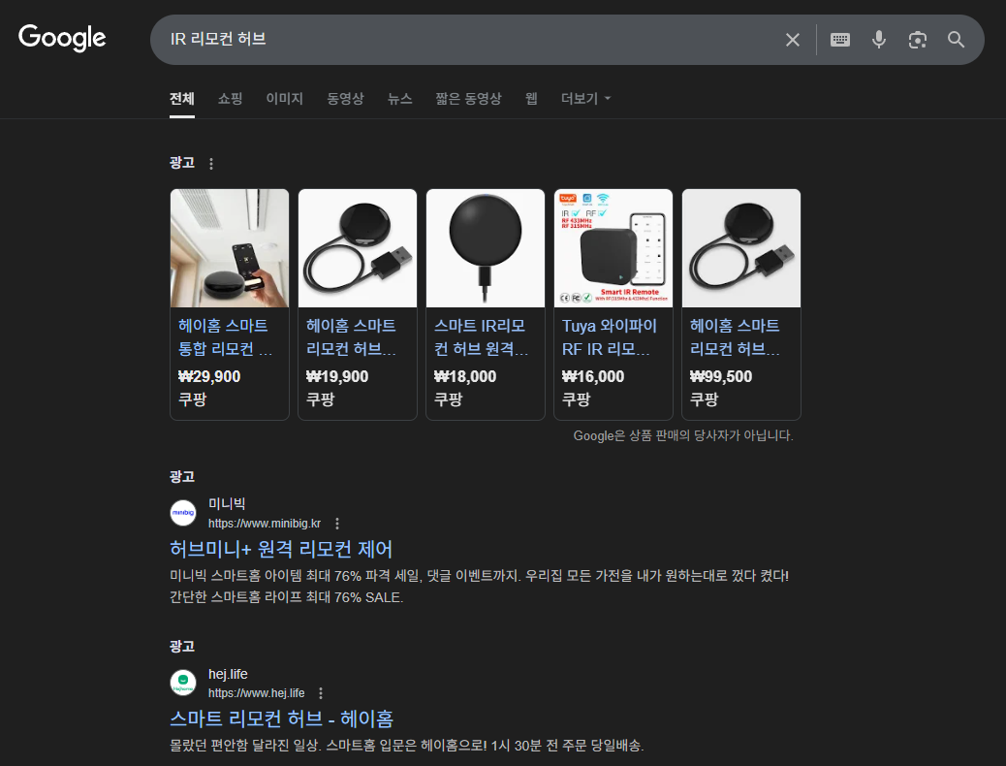Screen dimensions: 1006x766
Task: Open the 웹 tab
Action: coord(530,98)
